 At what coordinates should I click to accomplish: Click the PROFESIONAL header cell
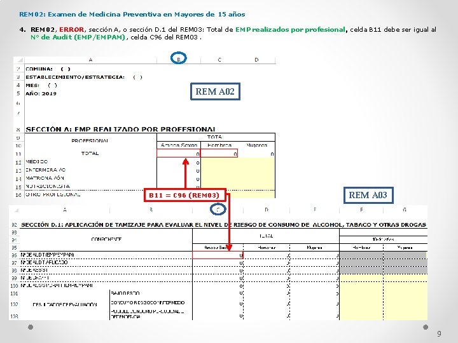point(90,140)
